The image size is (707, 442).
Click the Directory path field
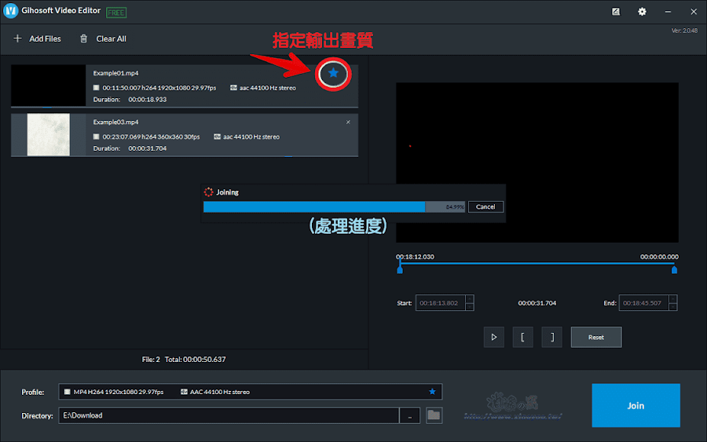pos(229,415)
